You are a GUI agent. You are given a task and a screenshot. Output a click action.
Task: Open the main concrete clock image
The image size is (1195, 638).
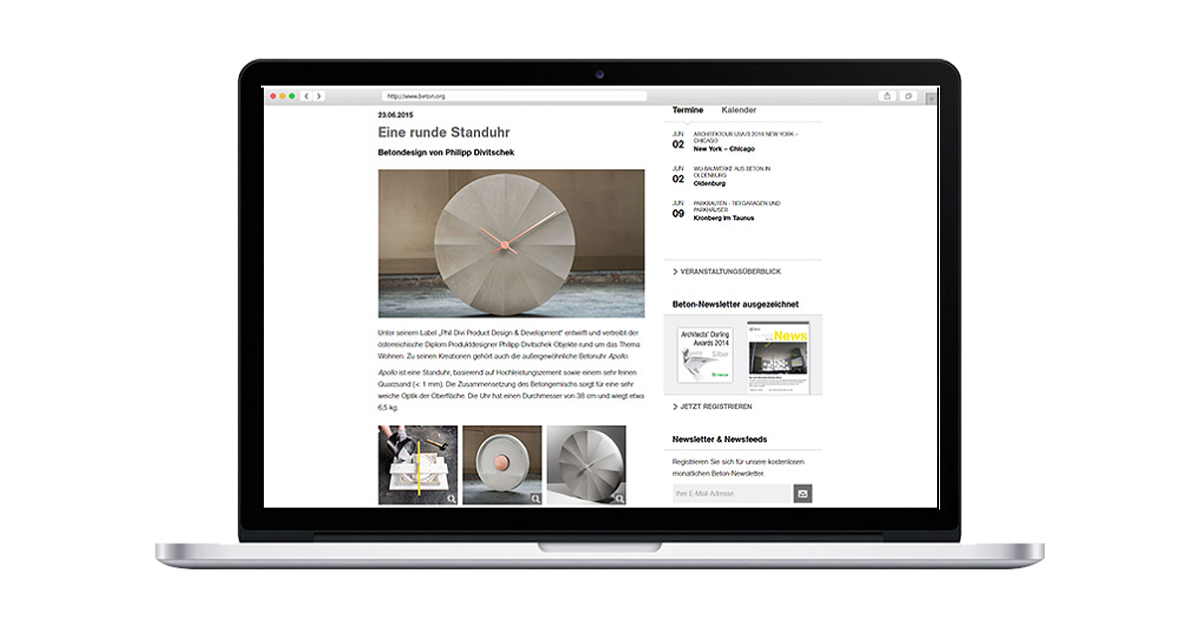point(511,243)
